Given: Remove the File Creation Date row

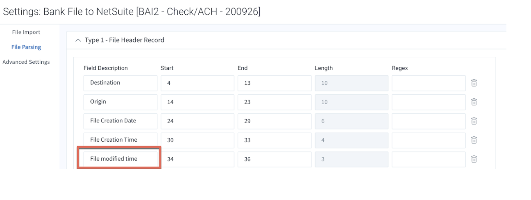Looking at the screenshot, I should tap(474, 121).
